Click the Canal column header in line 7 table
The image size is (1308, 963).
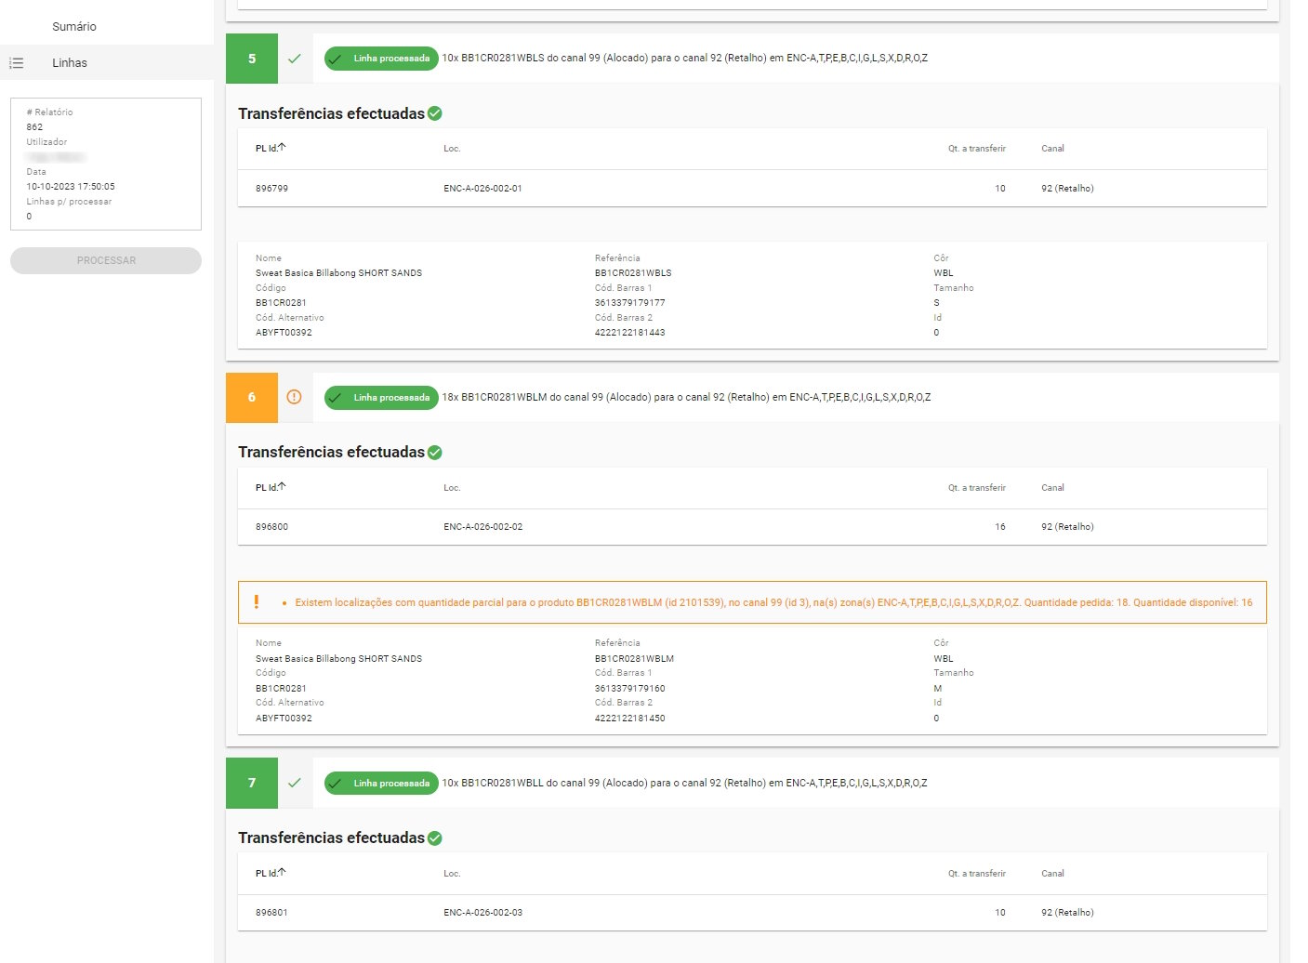pos(1052,874)
